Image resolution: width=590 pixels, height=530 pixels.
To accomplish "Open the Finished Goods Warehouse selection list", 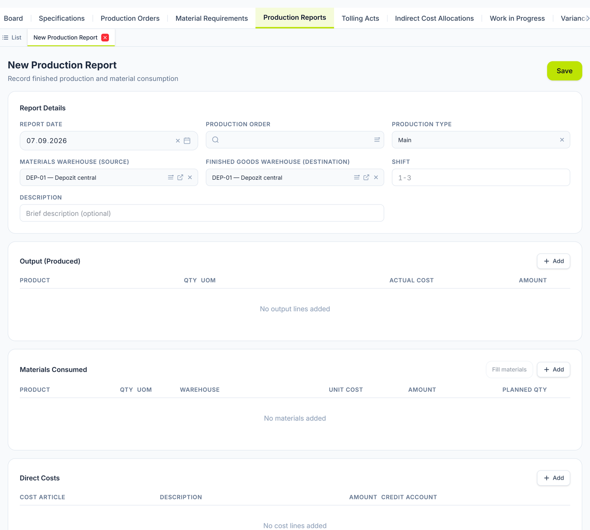I will click(x=357, y=177).
